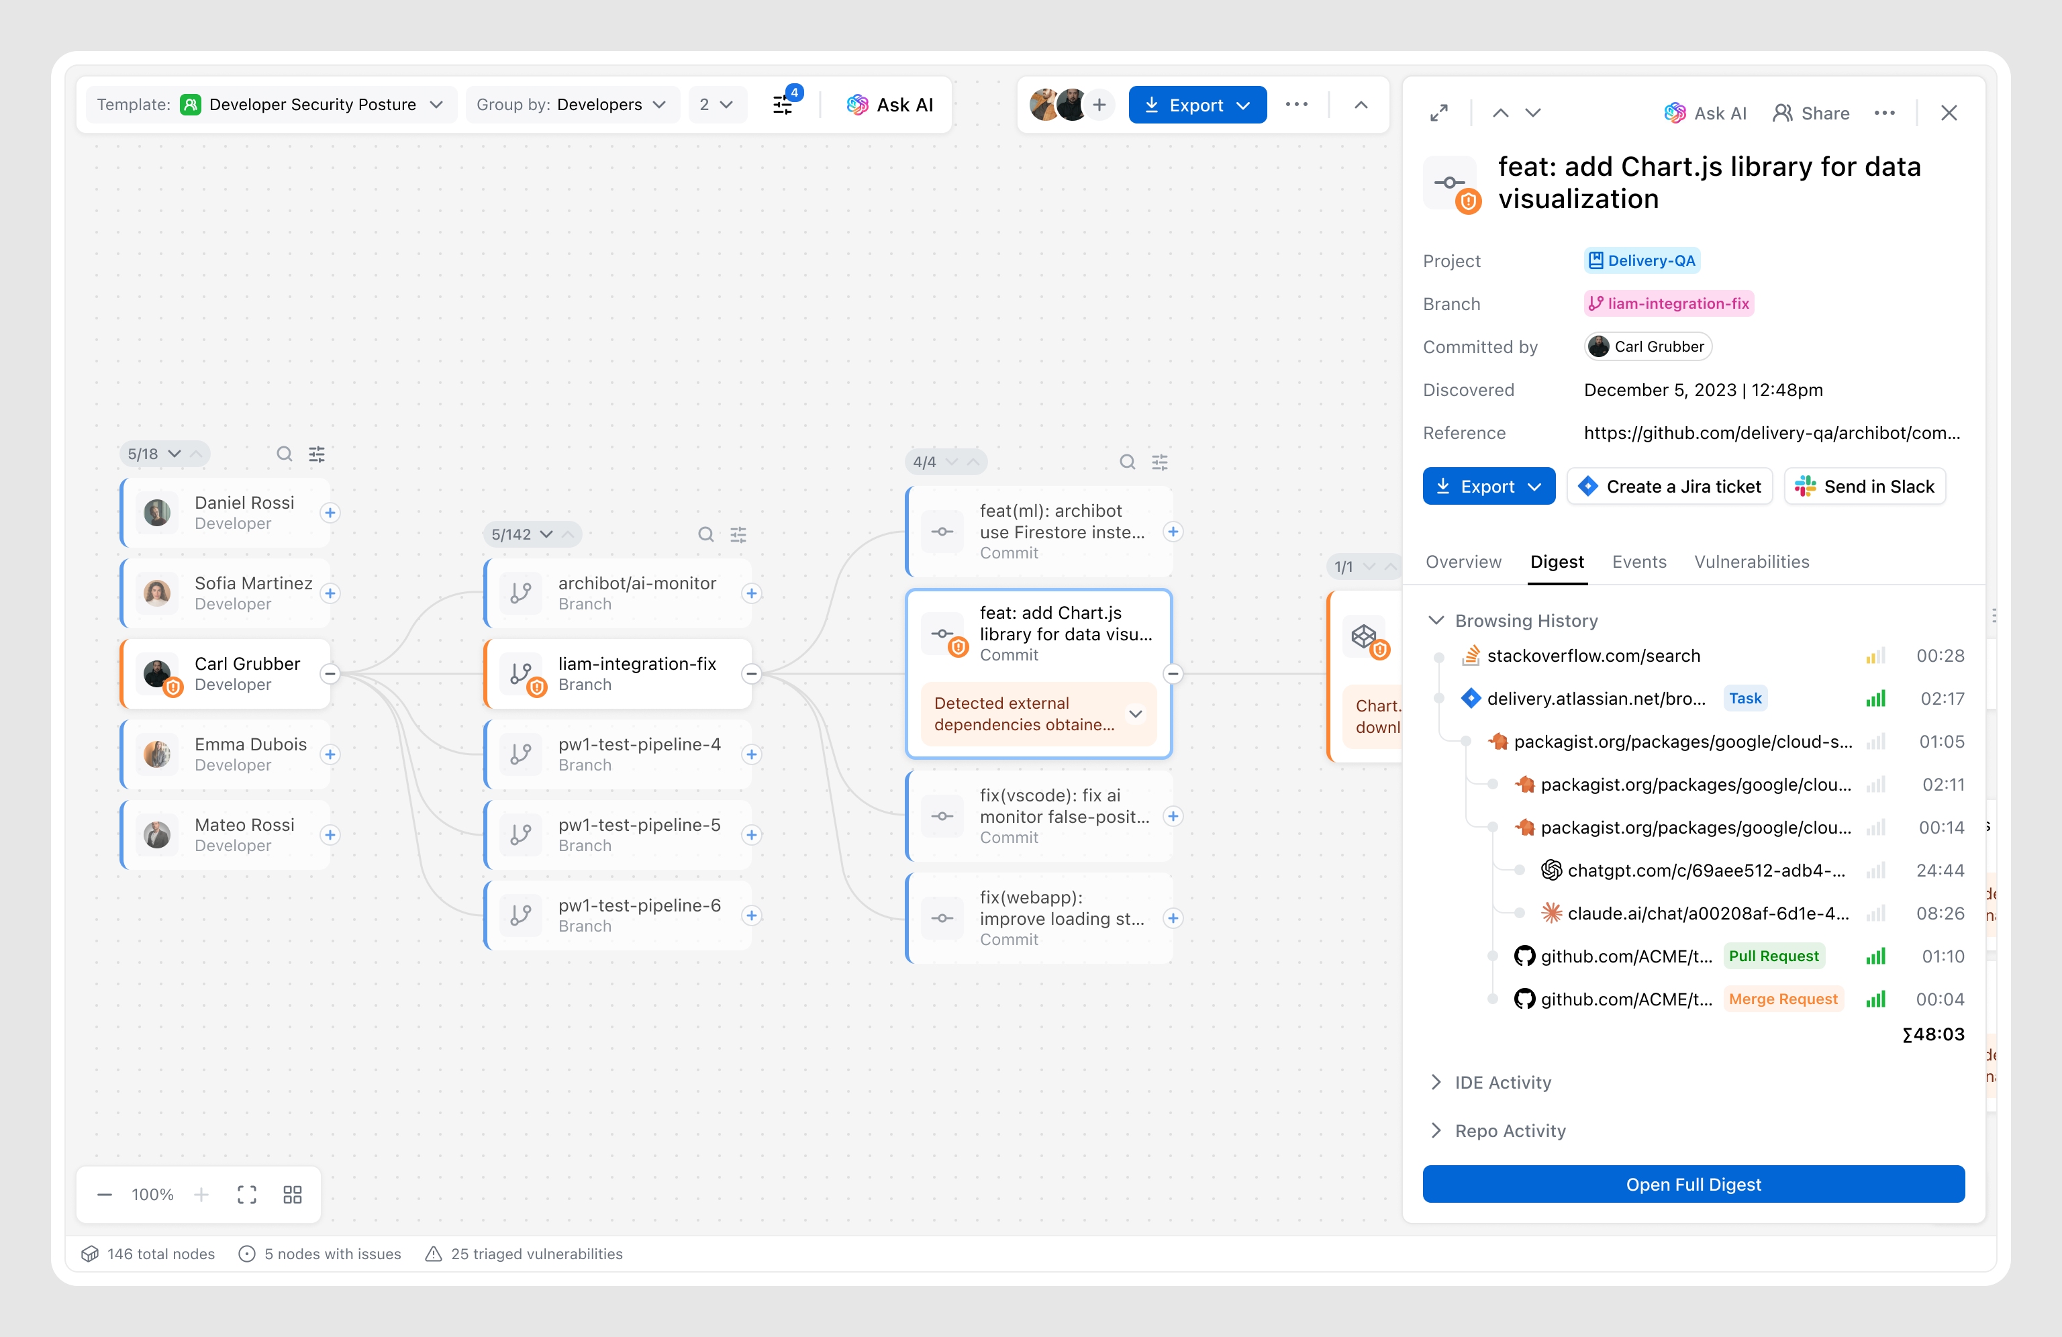Expand the IDE Activity section
The height and width of the screenshot is (1337, 2062).
1502,1082
